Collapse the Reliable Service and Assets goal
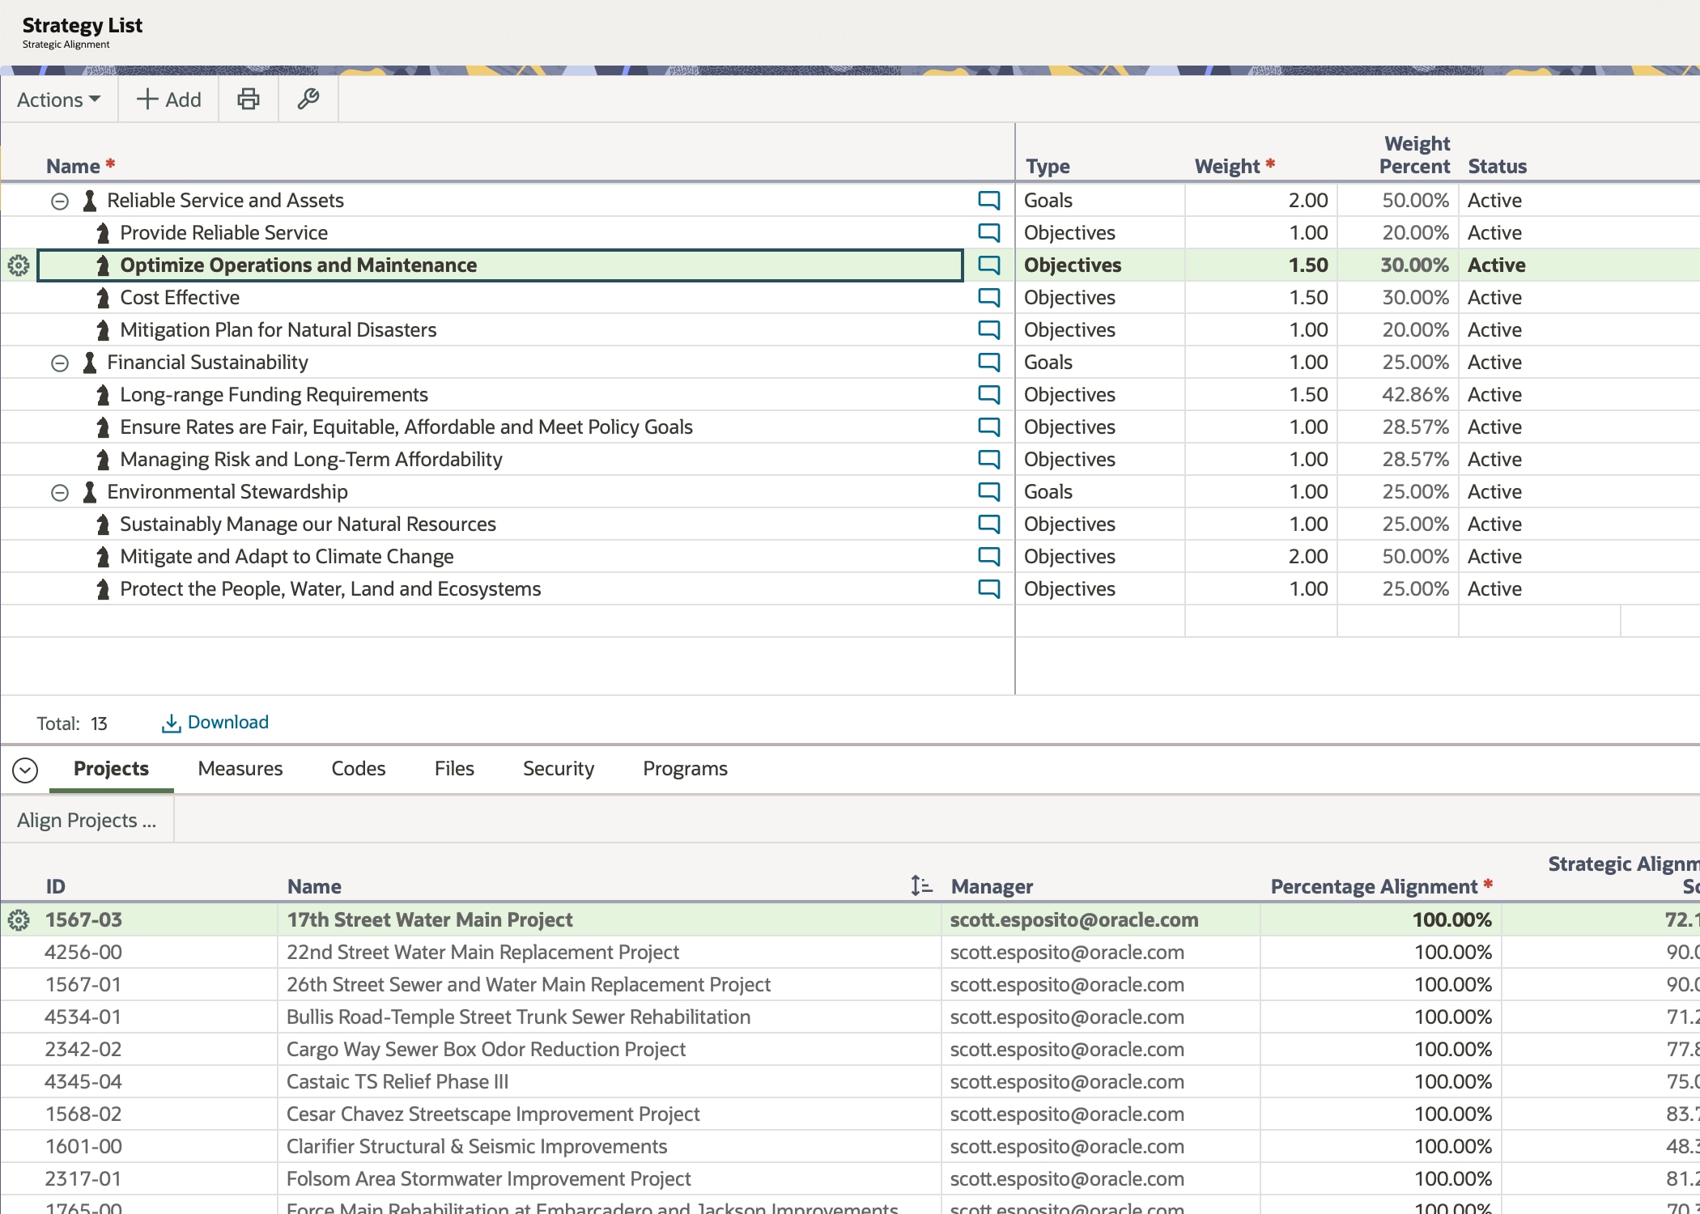The height and width of the screenshot is (1214, 1700). click(x=60, y=201)
